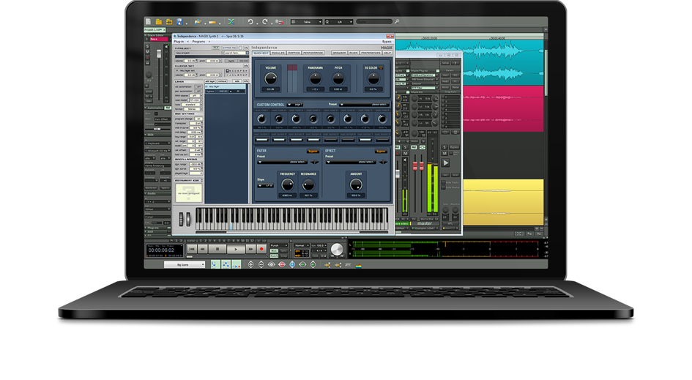Click the fast forward transport button
The image size is (692, 380).
tap(250, 250)
